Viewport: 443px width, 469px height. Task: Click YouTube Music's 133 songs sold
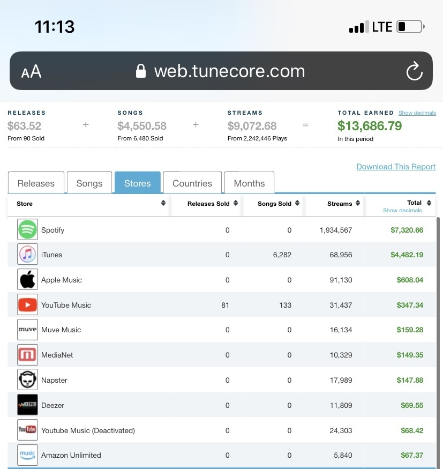tap(285, 305)
